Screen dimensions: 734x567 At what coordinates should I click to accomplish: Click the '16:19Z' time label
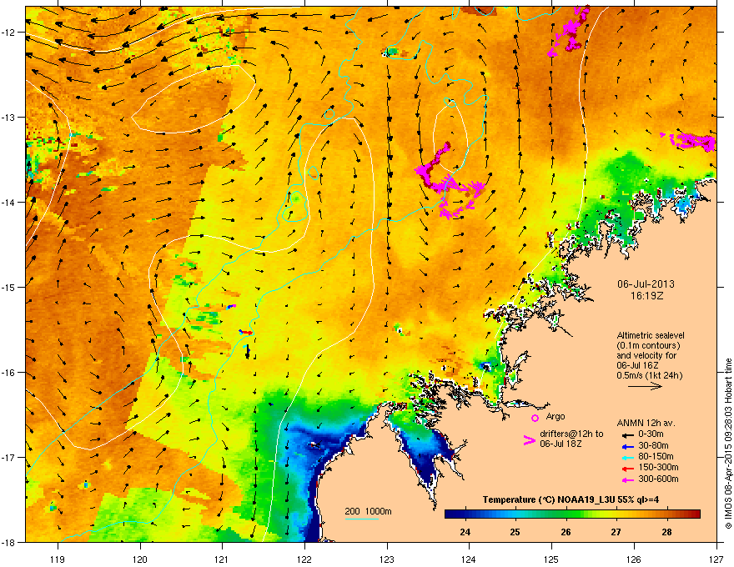646,296
